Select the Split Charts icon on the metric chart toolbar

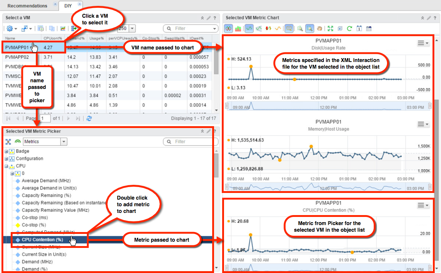click(x=228, y=28)
